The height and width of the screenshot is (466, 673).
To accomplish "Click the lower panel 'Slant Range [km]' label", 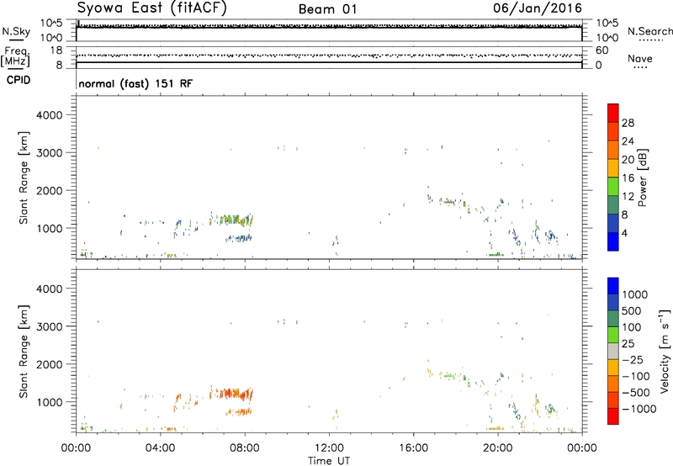I will (x=24, y=352).
